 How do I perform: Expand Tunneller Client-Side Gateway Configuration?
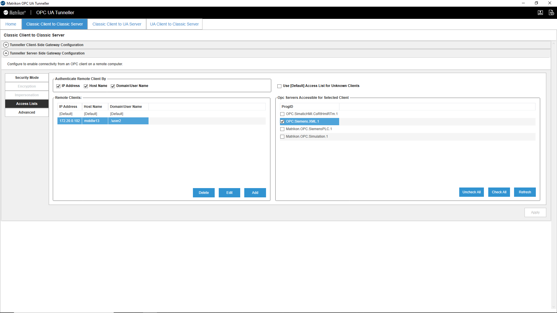pyautogui.click(x=6, y=45)
